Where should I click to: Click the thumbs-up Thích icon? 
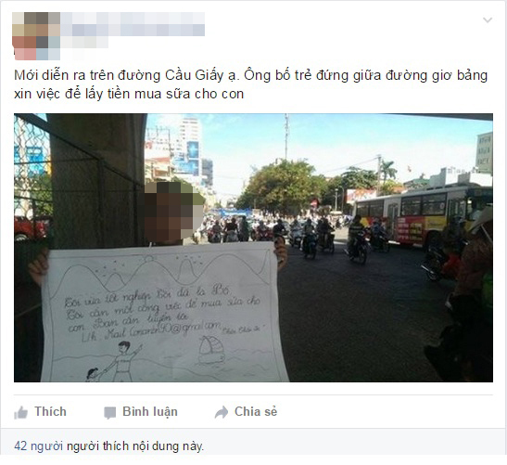click(20, 412)
